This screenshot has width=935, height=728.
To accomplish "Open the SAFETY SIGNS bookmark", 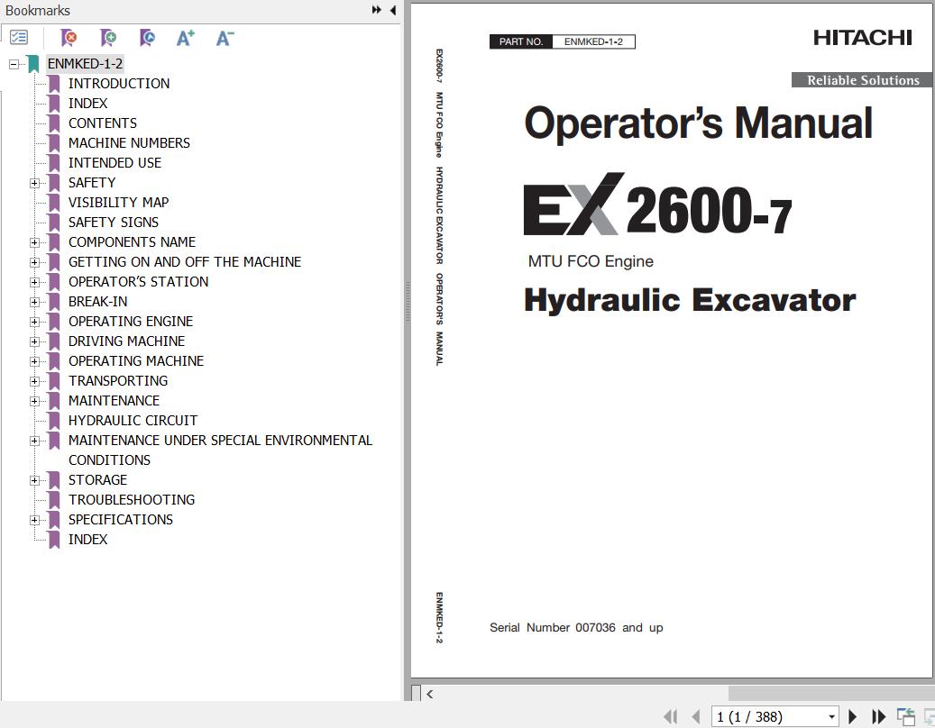I will (x=114, y=223).
